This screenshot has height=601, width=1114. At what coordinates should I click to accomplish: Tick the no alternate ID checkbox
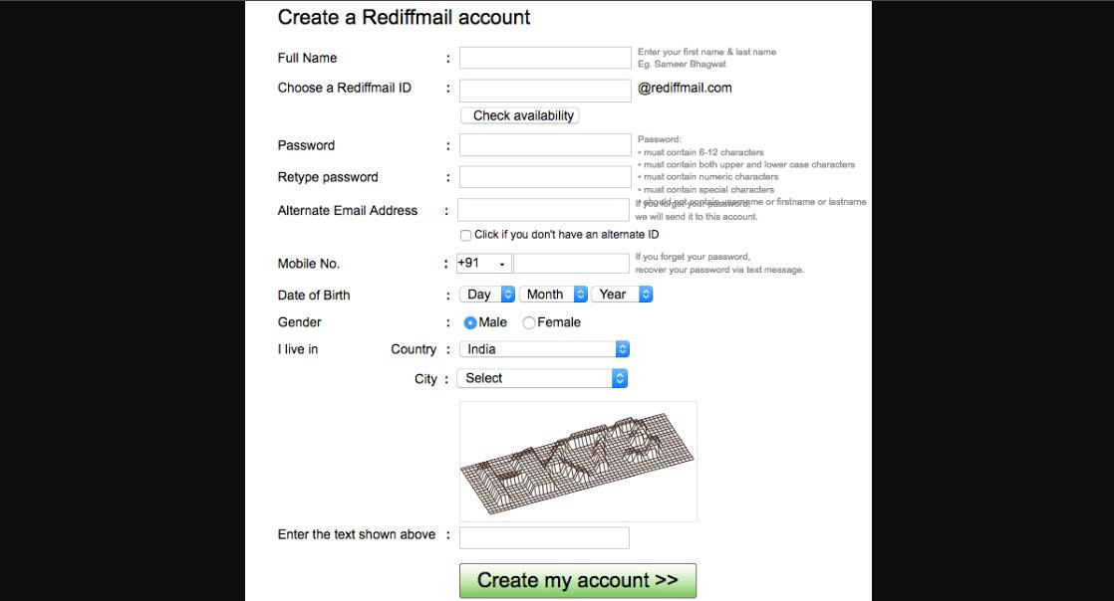point(465,235)
